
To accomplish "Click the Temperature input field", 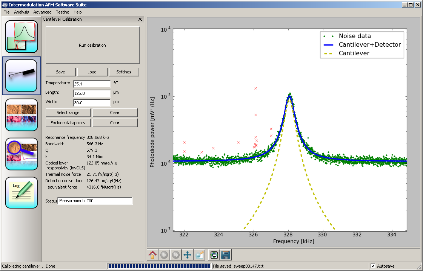I will point(92,84).
